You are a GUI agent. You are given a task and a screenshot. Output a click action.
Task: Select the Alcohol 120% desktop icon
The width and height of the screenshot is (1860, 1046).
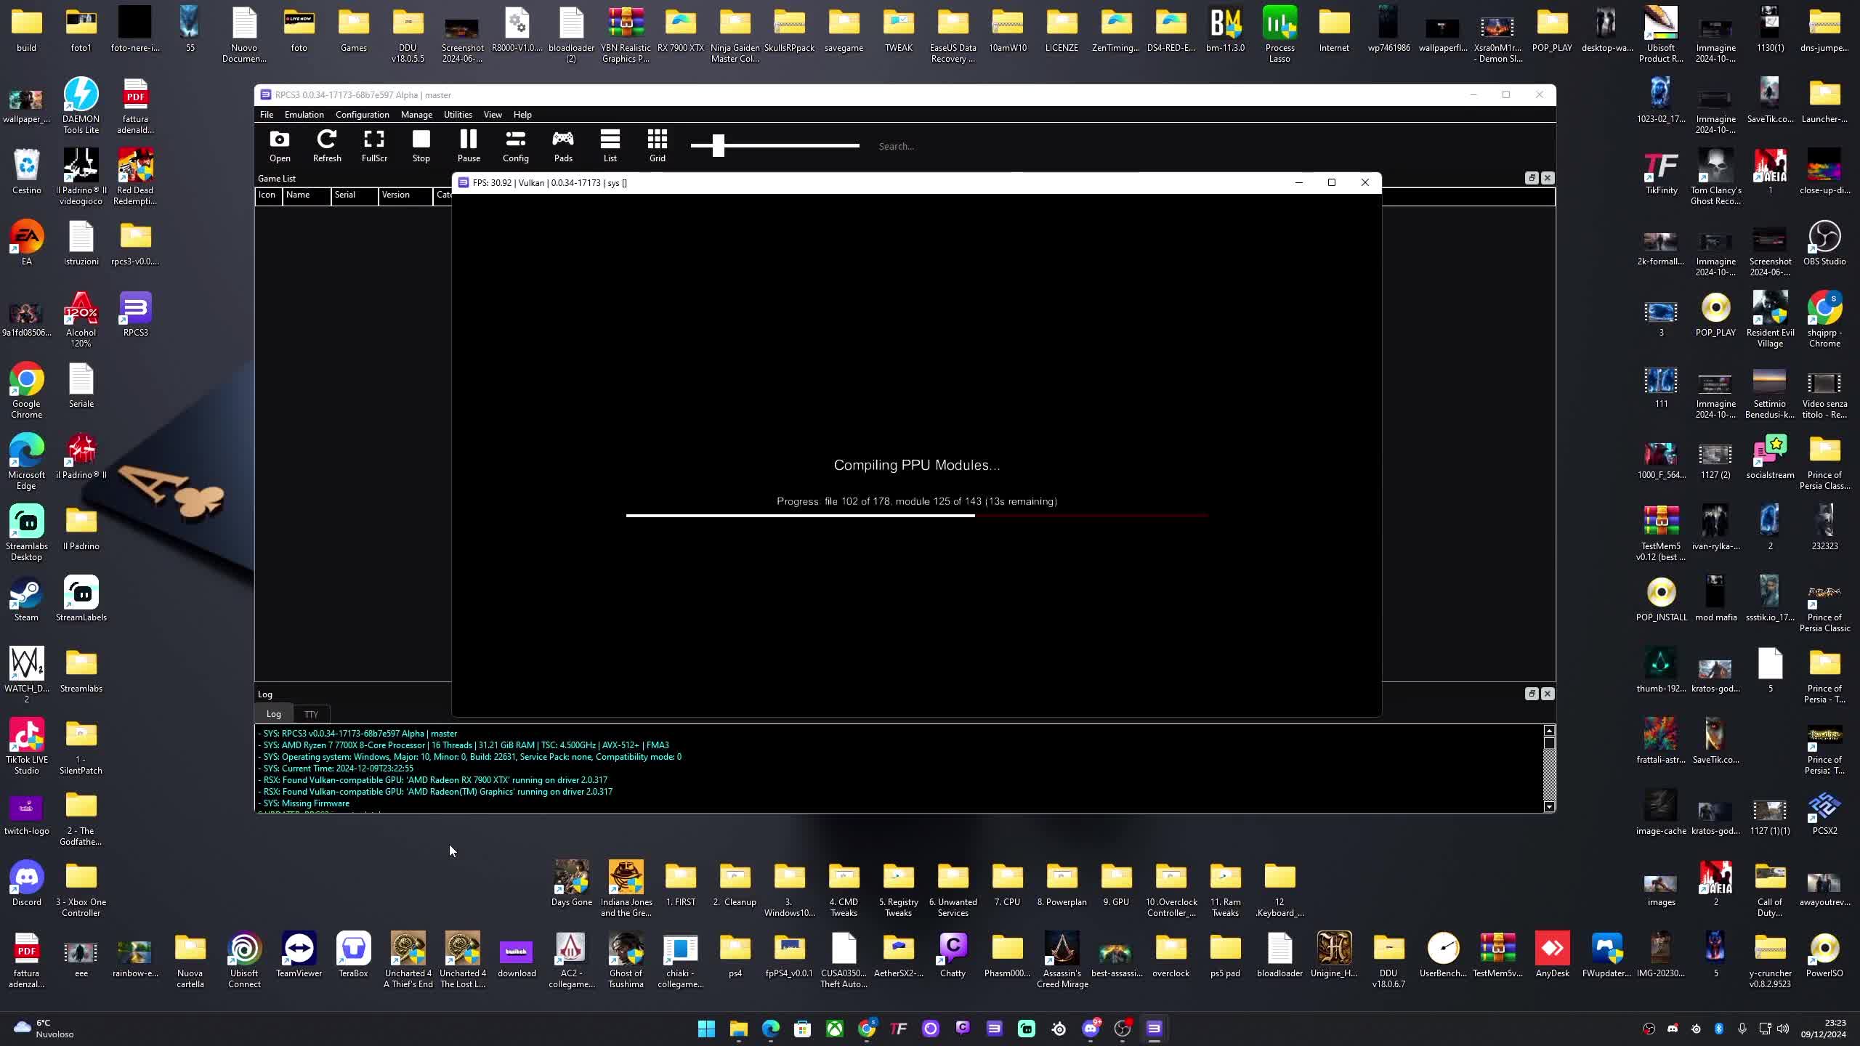point(81,320)
